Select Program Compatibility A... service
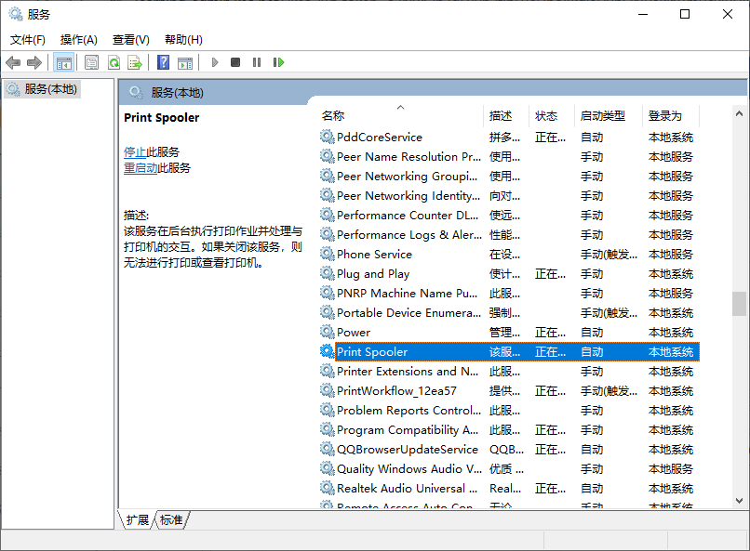 408,429
